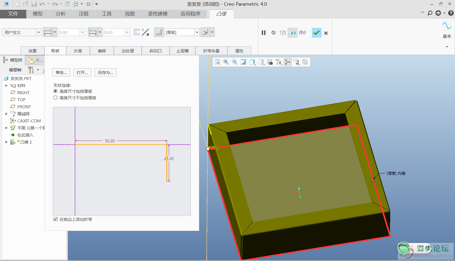Click the glasses verify preview icon
This screenshot has width=455, height=261.
point(302,33)
